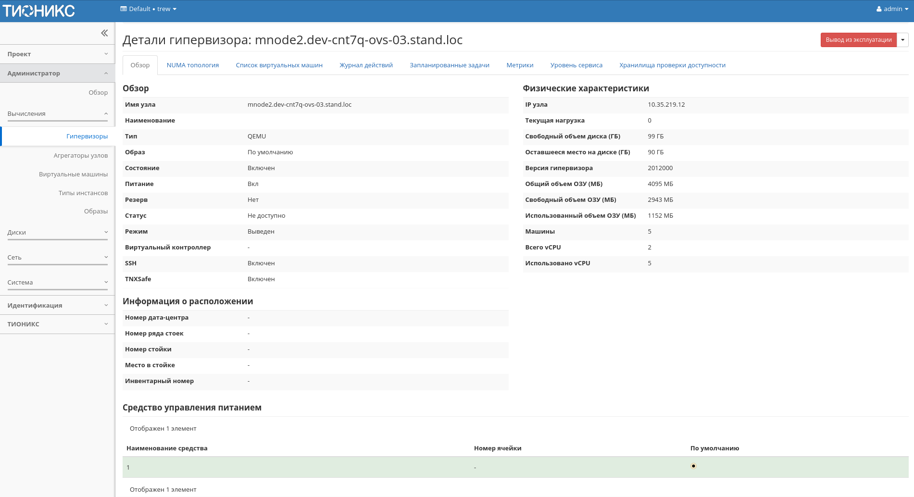The width and height of the screenshot is (914, 497).
Task: Click the ТИОНИКС logo
Action: [x=38, y=10]
